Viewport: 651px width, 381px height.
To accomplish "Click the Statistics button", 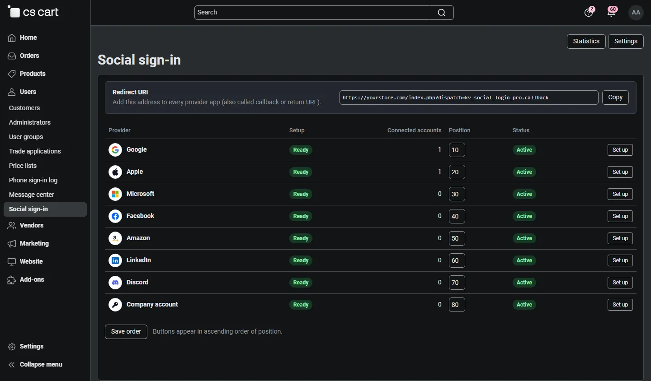I will coord(586,42).
